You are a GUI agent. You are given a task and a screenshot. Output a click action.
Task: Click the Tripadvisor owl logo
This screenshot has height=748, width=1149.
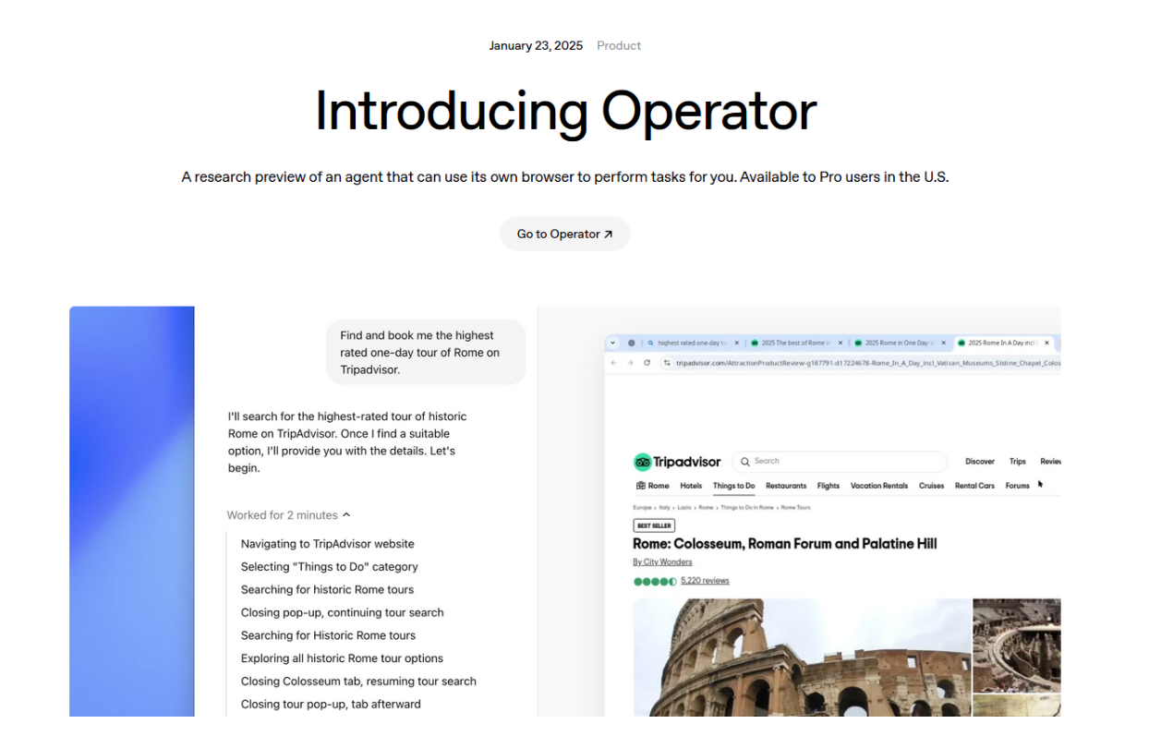click(x=643, y=462)
